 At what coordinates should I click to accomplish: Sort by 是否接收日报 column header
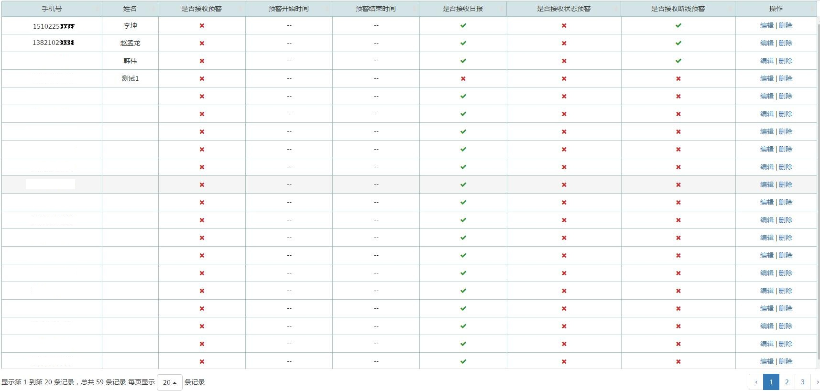point(462,9)
